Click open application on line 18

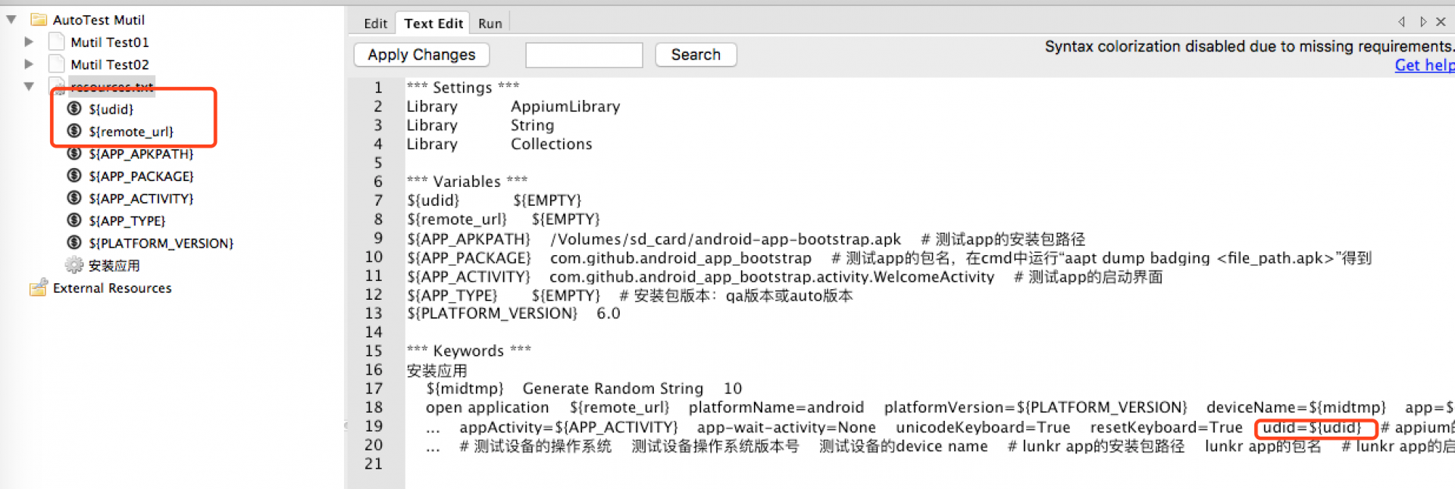click(487, 407)
